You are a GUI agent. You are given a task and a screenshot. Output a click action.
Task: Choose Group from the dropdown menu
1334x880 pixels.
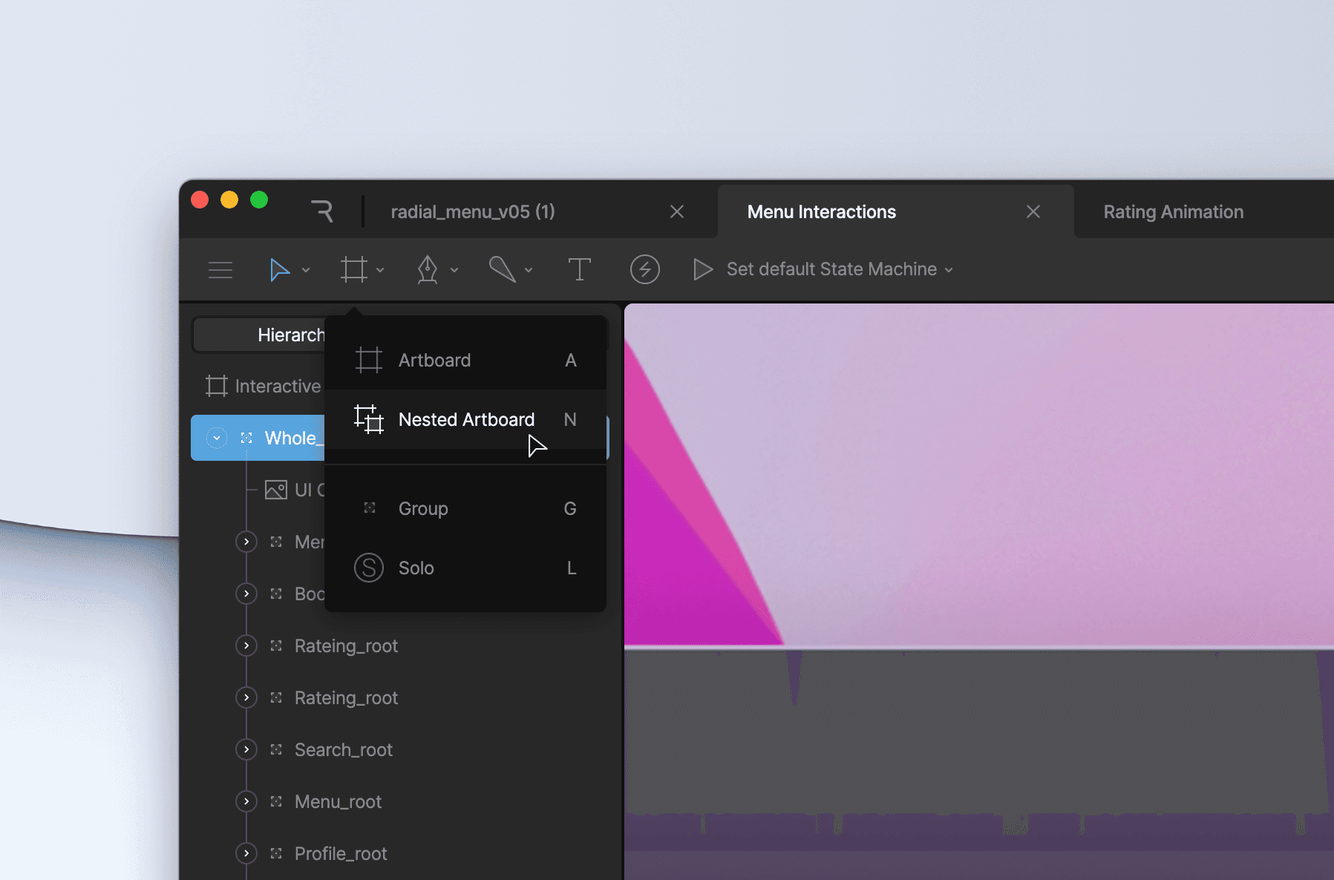(x=465, y=508)
